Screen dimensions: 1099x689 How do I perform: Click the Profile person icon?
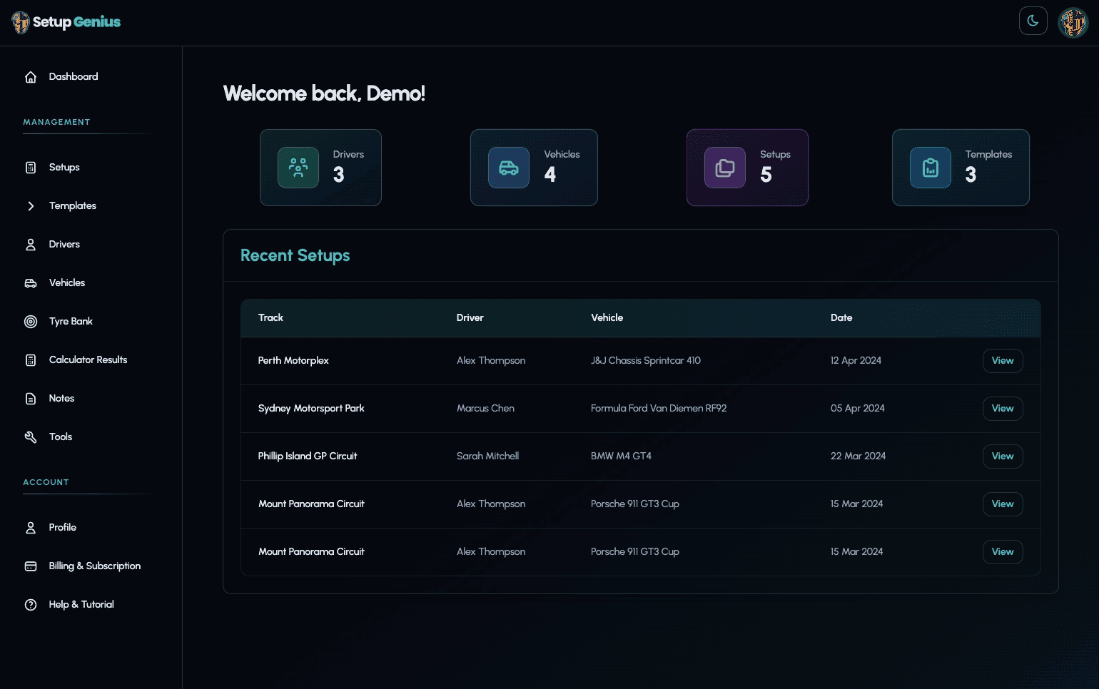click(x=31, y=528)
